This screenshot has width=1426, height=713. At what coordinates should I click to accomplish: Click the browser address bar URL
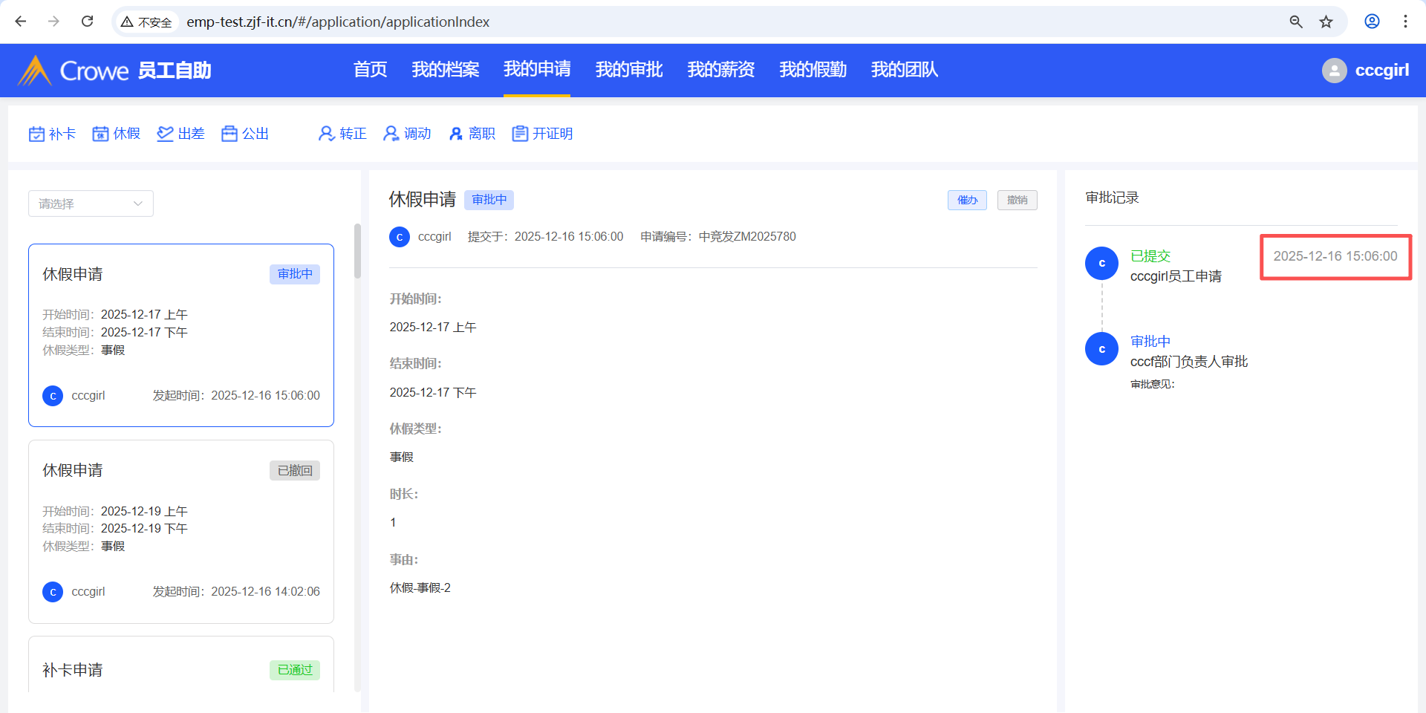pos(338,22)
